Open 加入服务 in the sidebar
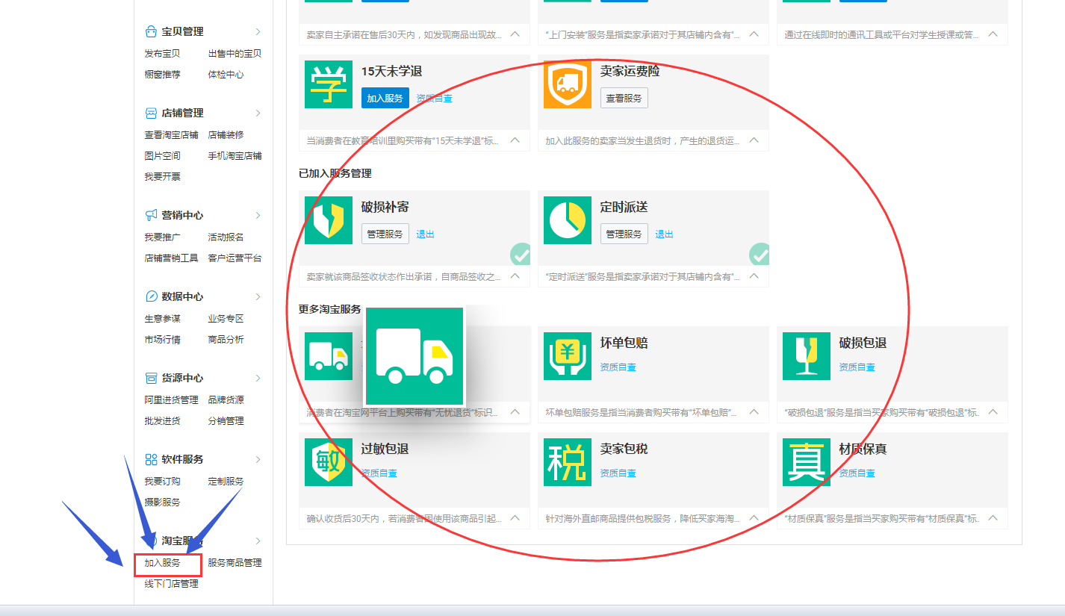 163,563
